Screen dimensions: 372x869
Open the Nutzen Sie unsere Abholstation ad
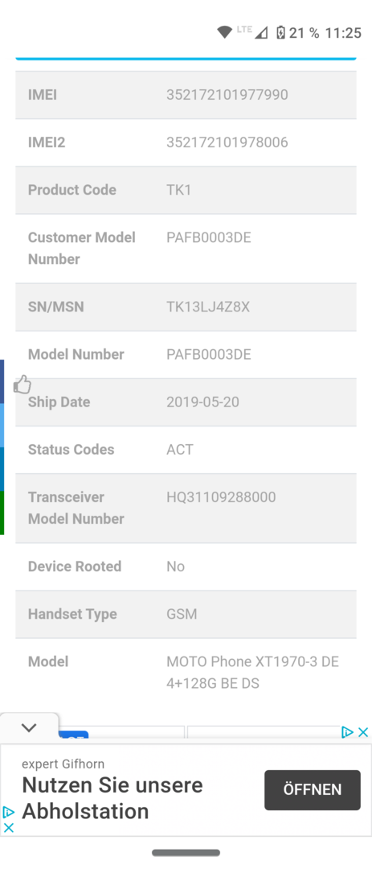click(x=112, y=798)
